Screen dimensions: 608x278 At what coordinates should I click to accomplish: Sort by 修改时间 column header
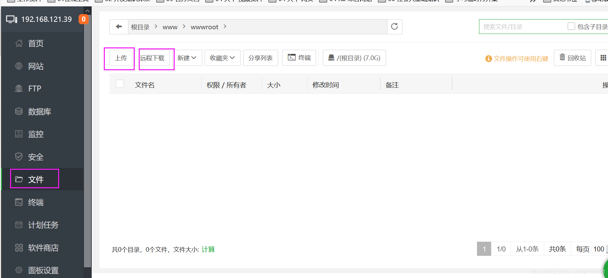(326, 85)
